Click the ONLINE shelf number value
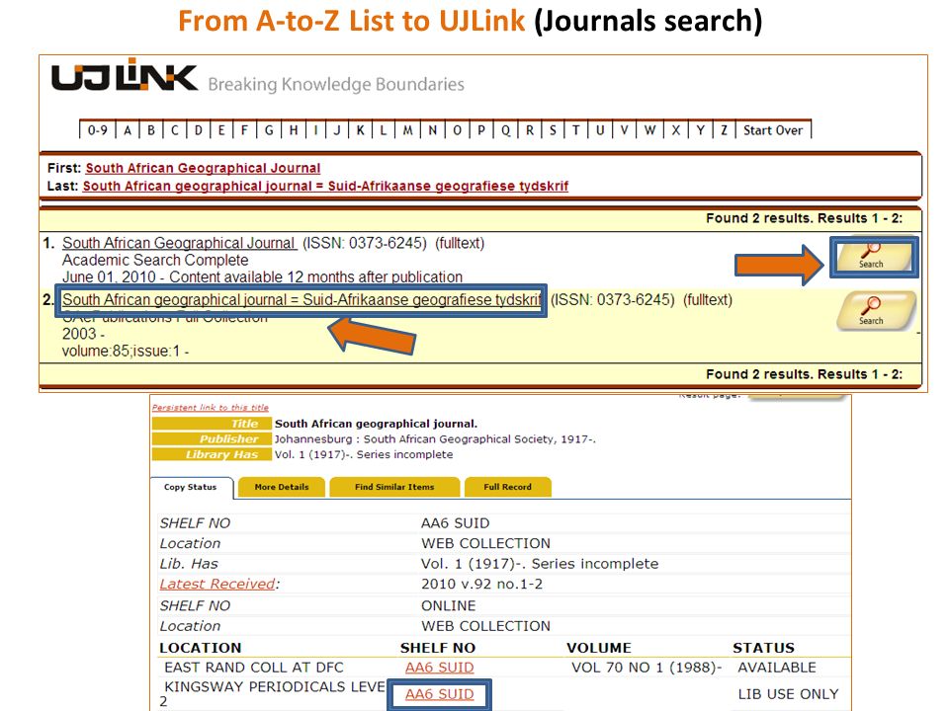 [449, 605]
